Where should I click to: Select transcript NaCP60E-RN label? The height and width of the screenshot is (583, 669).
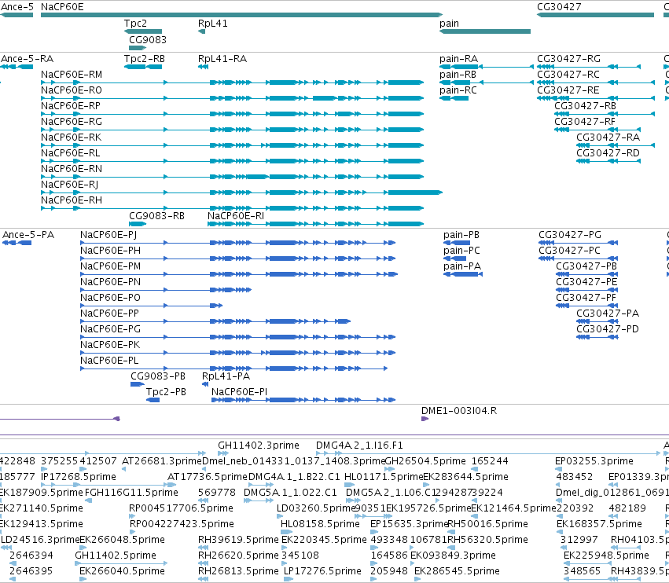[x=72, y=169]
